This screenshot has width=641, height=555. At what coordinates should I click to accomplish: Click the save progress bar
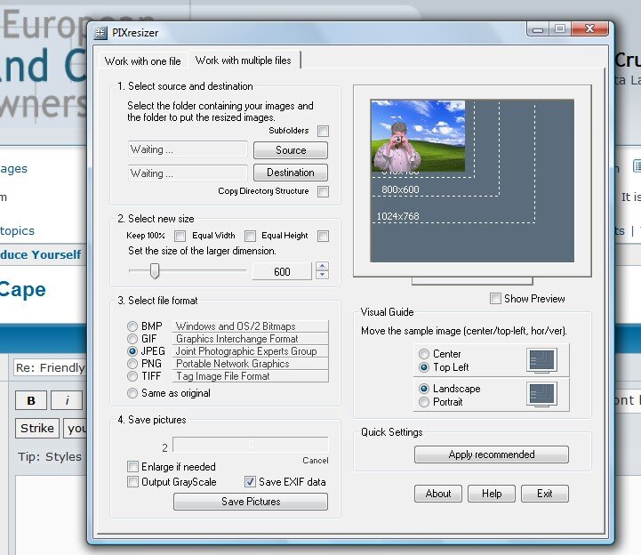point(251,445)
